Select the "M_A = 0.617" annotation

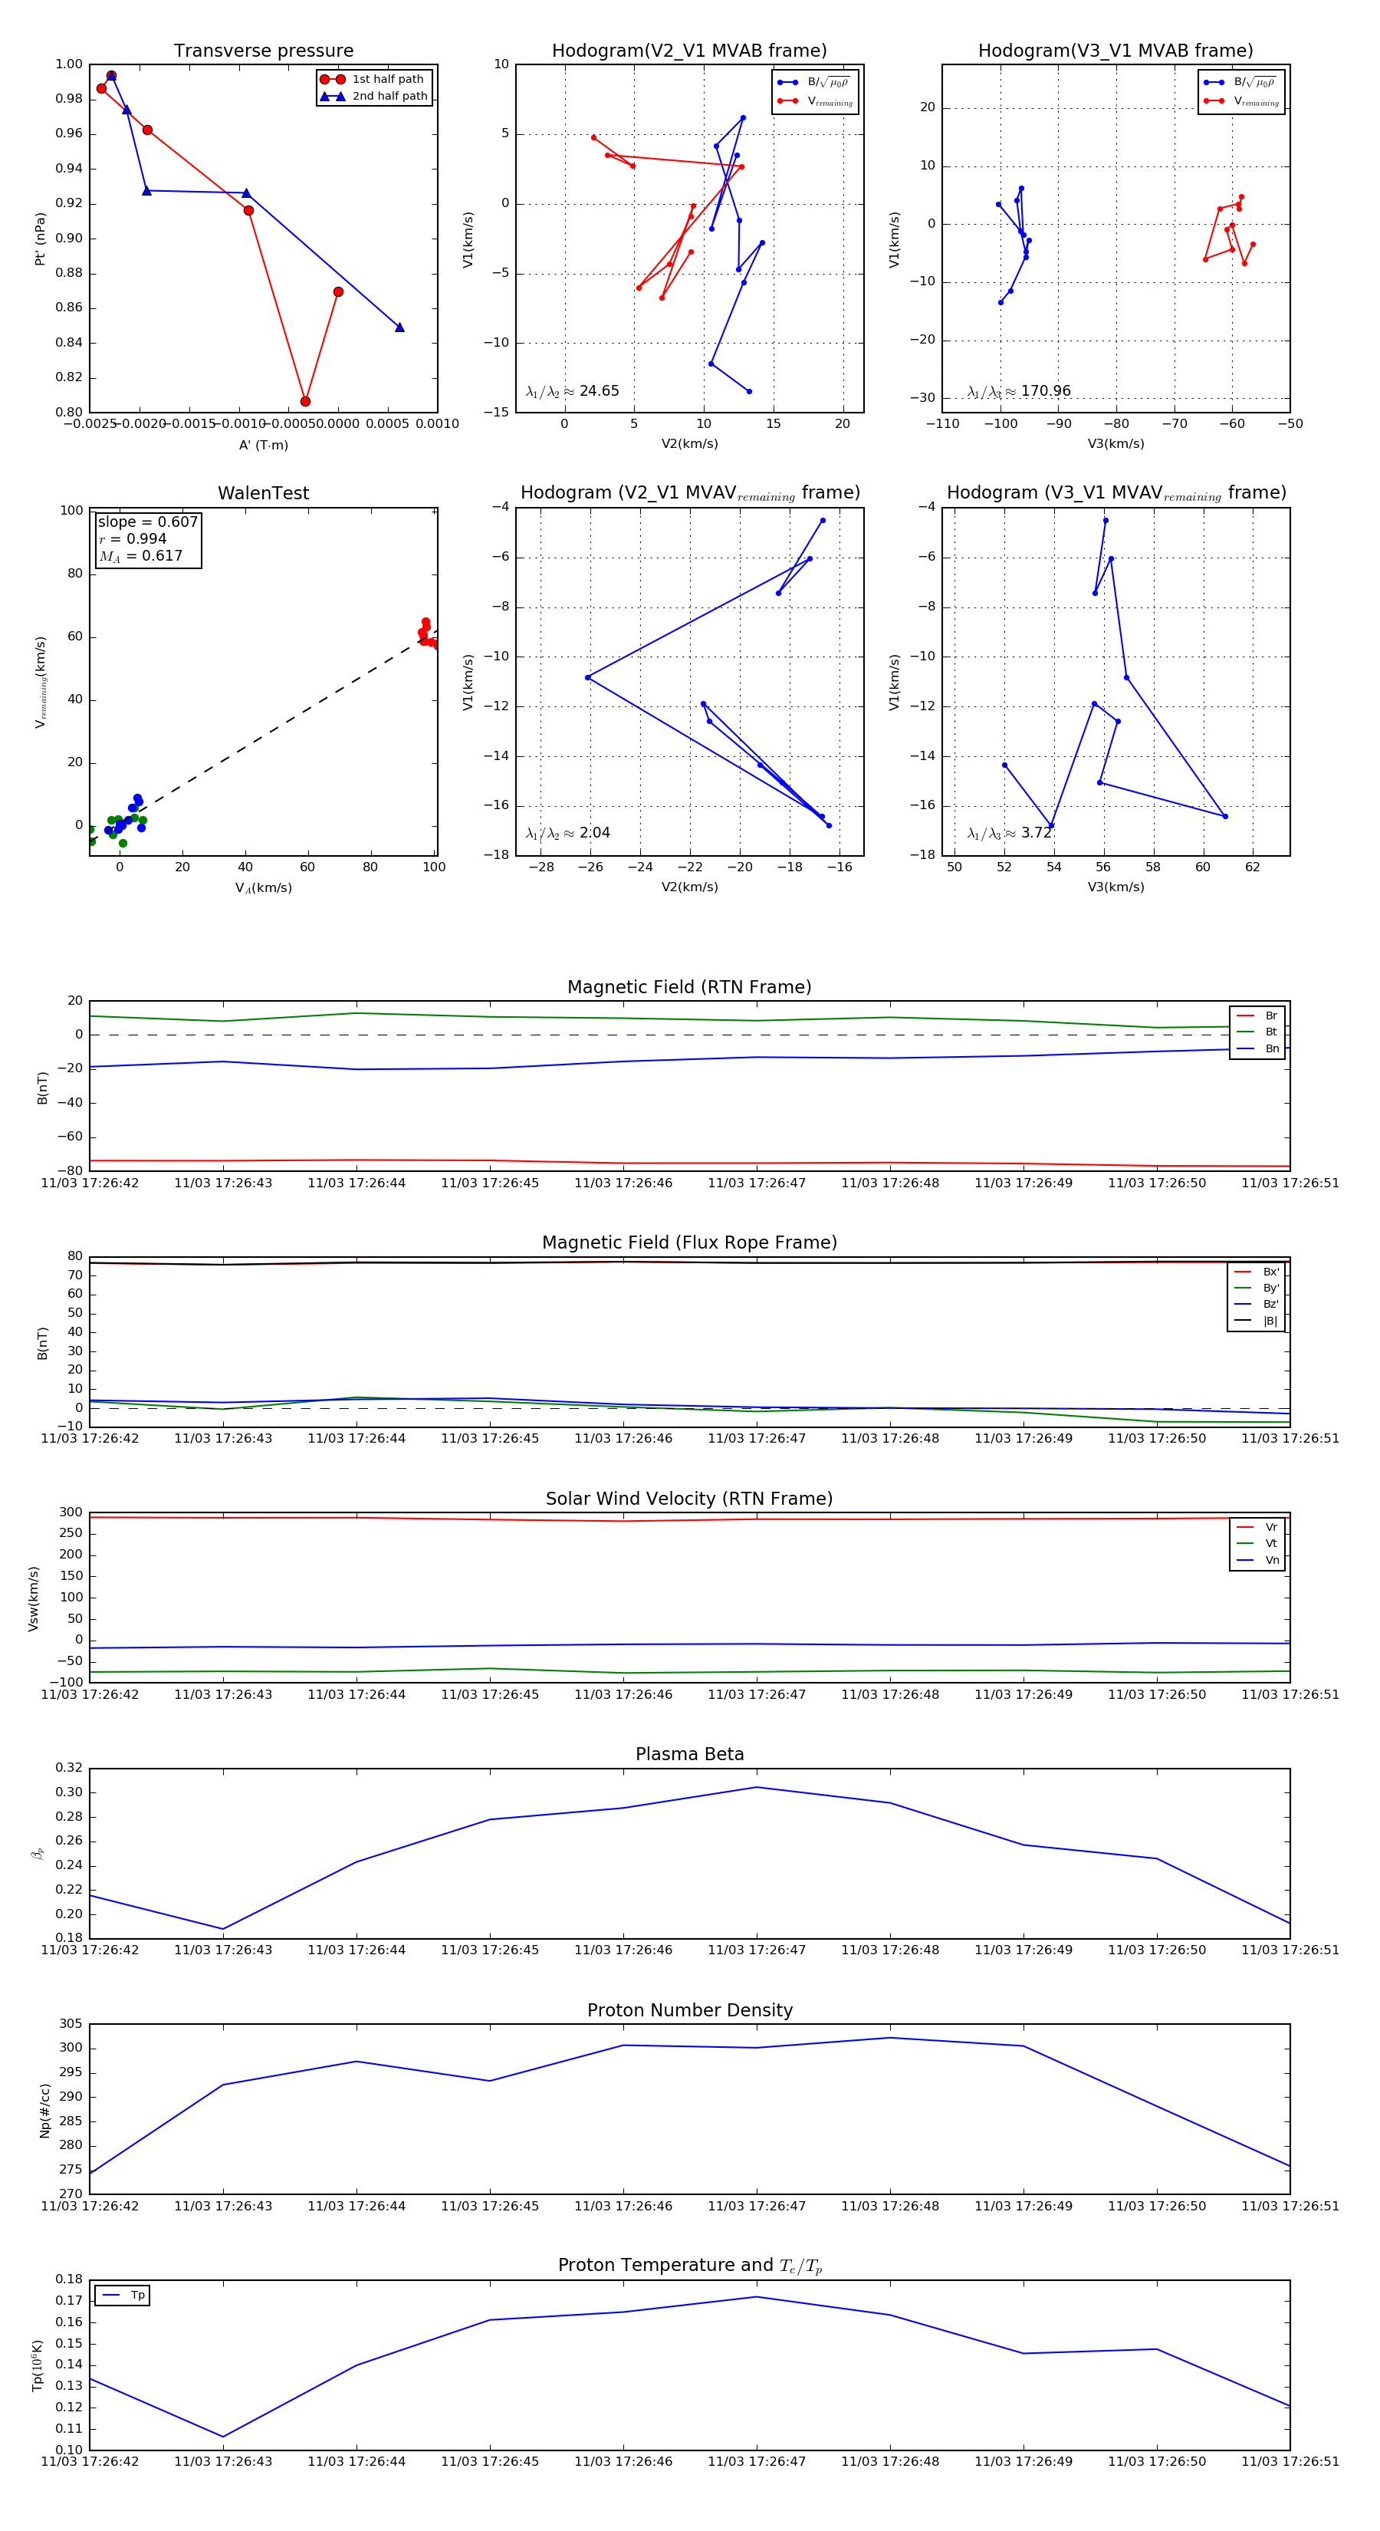coord(140,556)
